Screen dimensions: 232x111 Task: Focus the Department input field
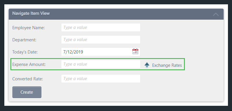[x=101, y=40]
